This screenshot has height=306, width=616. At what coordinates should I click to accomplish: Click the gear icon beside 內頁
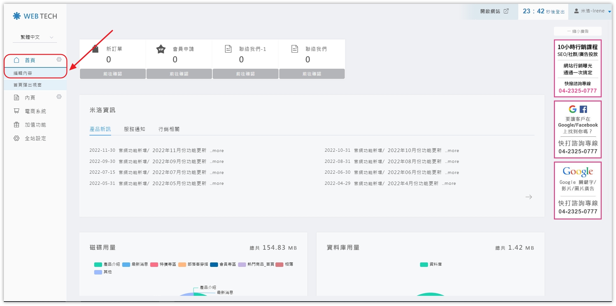59,97
